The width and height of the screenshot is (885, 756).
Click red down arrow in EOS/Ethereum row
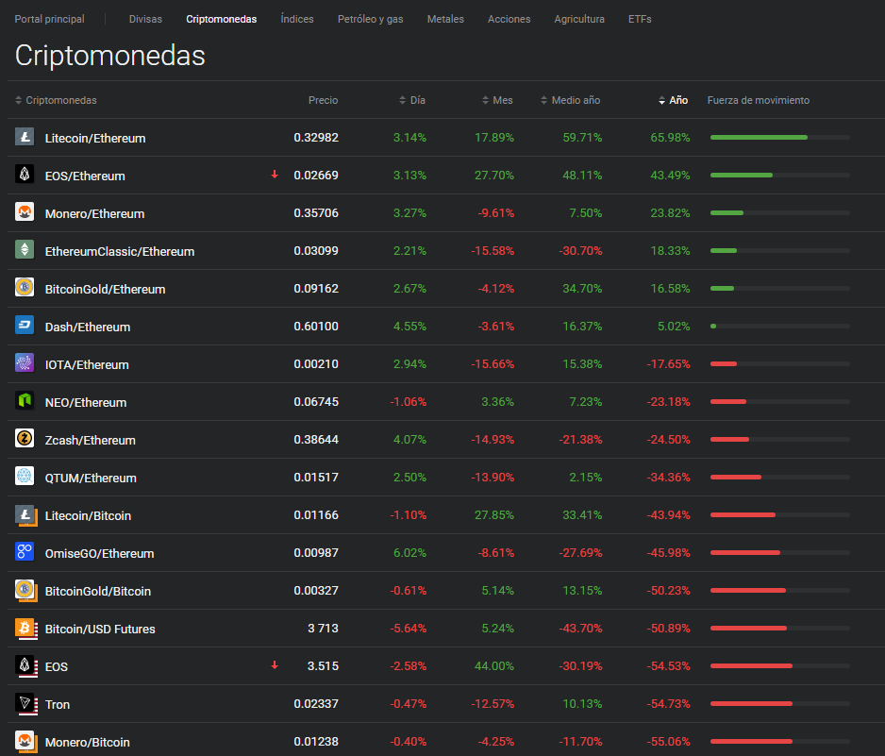(x=275, y=175)
